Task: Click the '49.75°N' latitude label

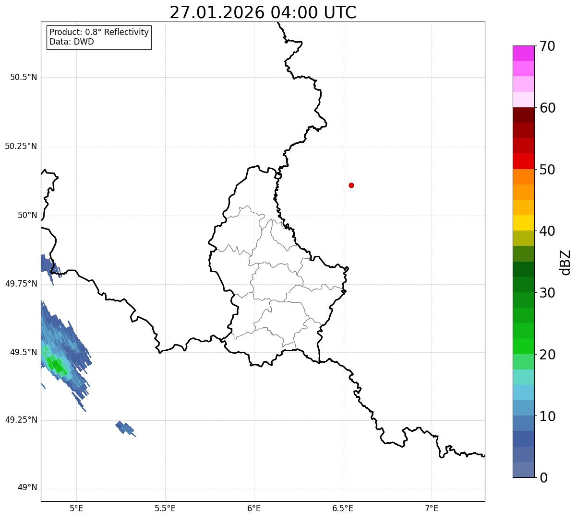Action: [x=21, y=284]
